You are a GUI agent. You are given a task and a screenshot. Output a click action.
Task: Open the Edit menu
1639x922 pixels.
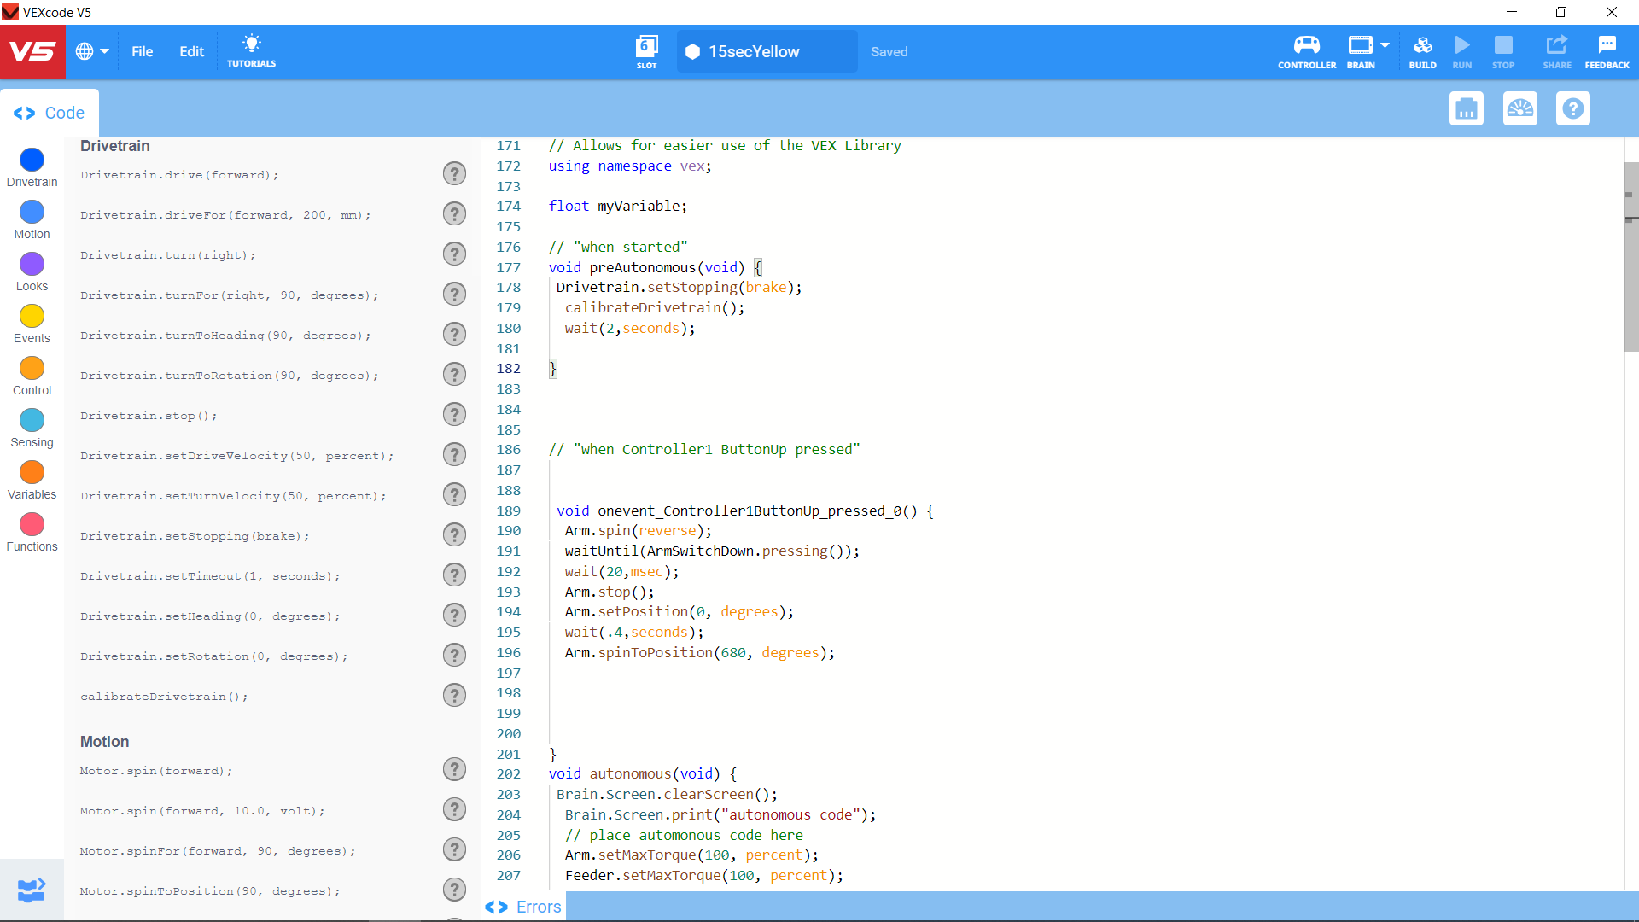[x=191, y=51]
